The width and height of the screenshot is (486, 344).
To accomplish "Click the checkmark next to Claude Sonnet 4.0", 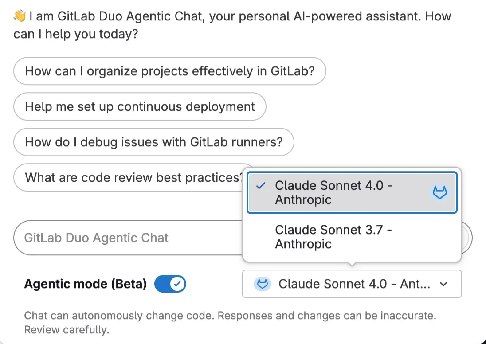I will click(x=262, y=185).
